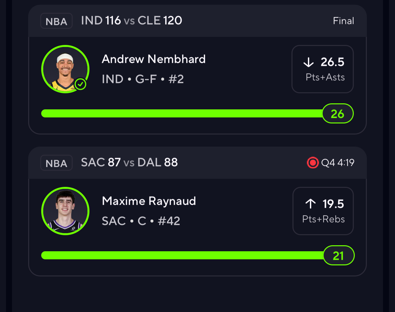Viewport: 395px width, 312px height.
Task: Click the down arrow beside 26.5
Action: click(x=308, y=62)
